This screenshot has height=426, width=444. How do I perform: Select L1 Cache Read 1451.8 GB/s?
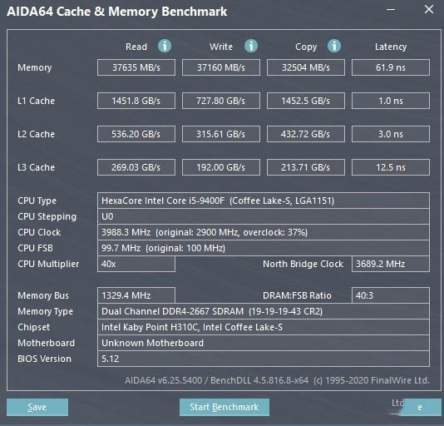click(x=136, y=101)
